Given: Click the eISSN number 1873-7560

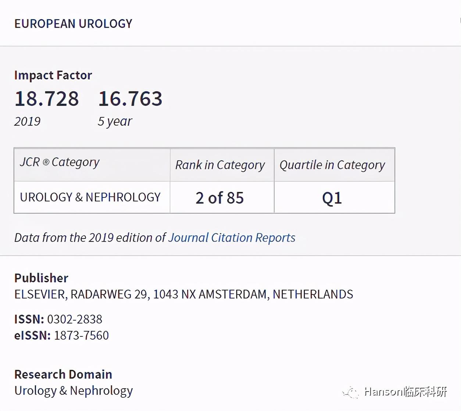Looking at the screenshot, I should point(81,335).
